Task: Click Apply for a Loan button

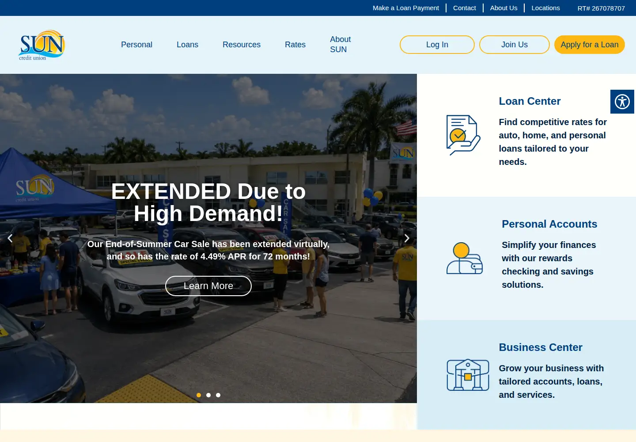Action: click(590, 45)
